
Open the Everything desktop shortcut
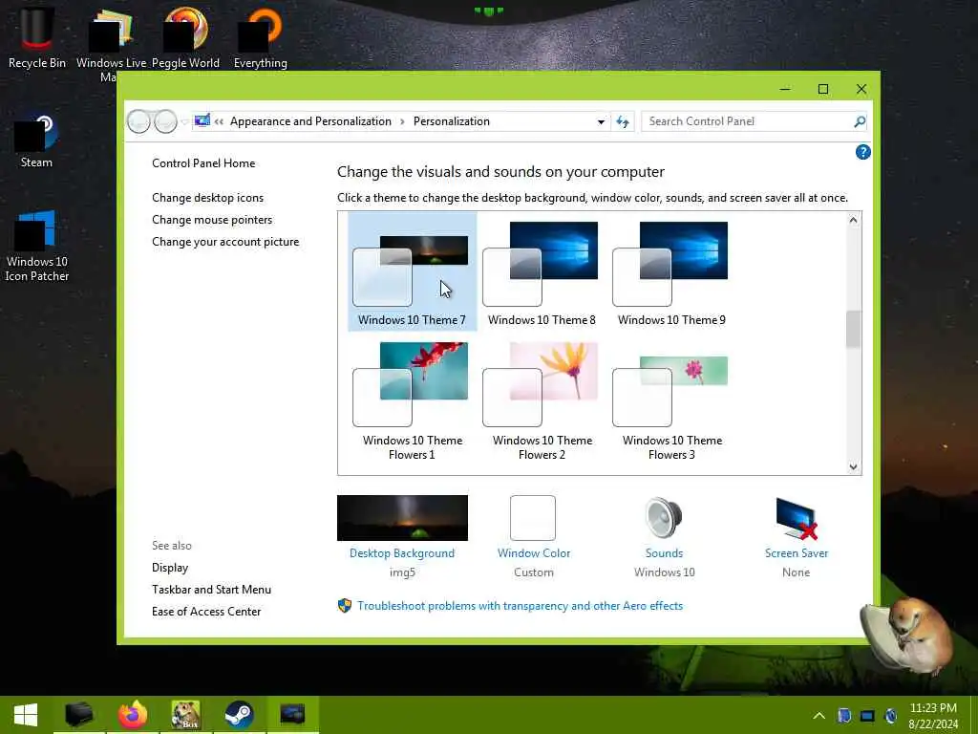click(260, 37)
